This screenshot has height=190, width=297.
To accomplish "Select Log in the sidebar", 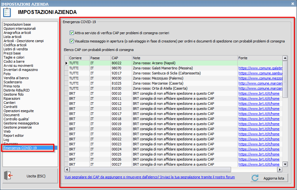I will pos(6,140).
